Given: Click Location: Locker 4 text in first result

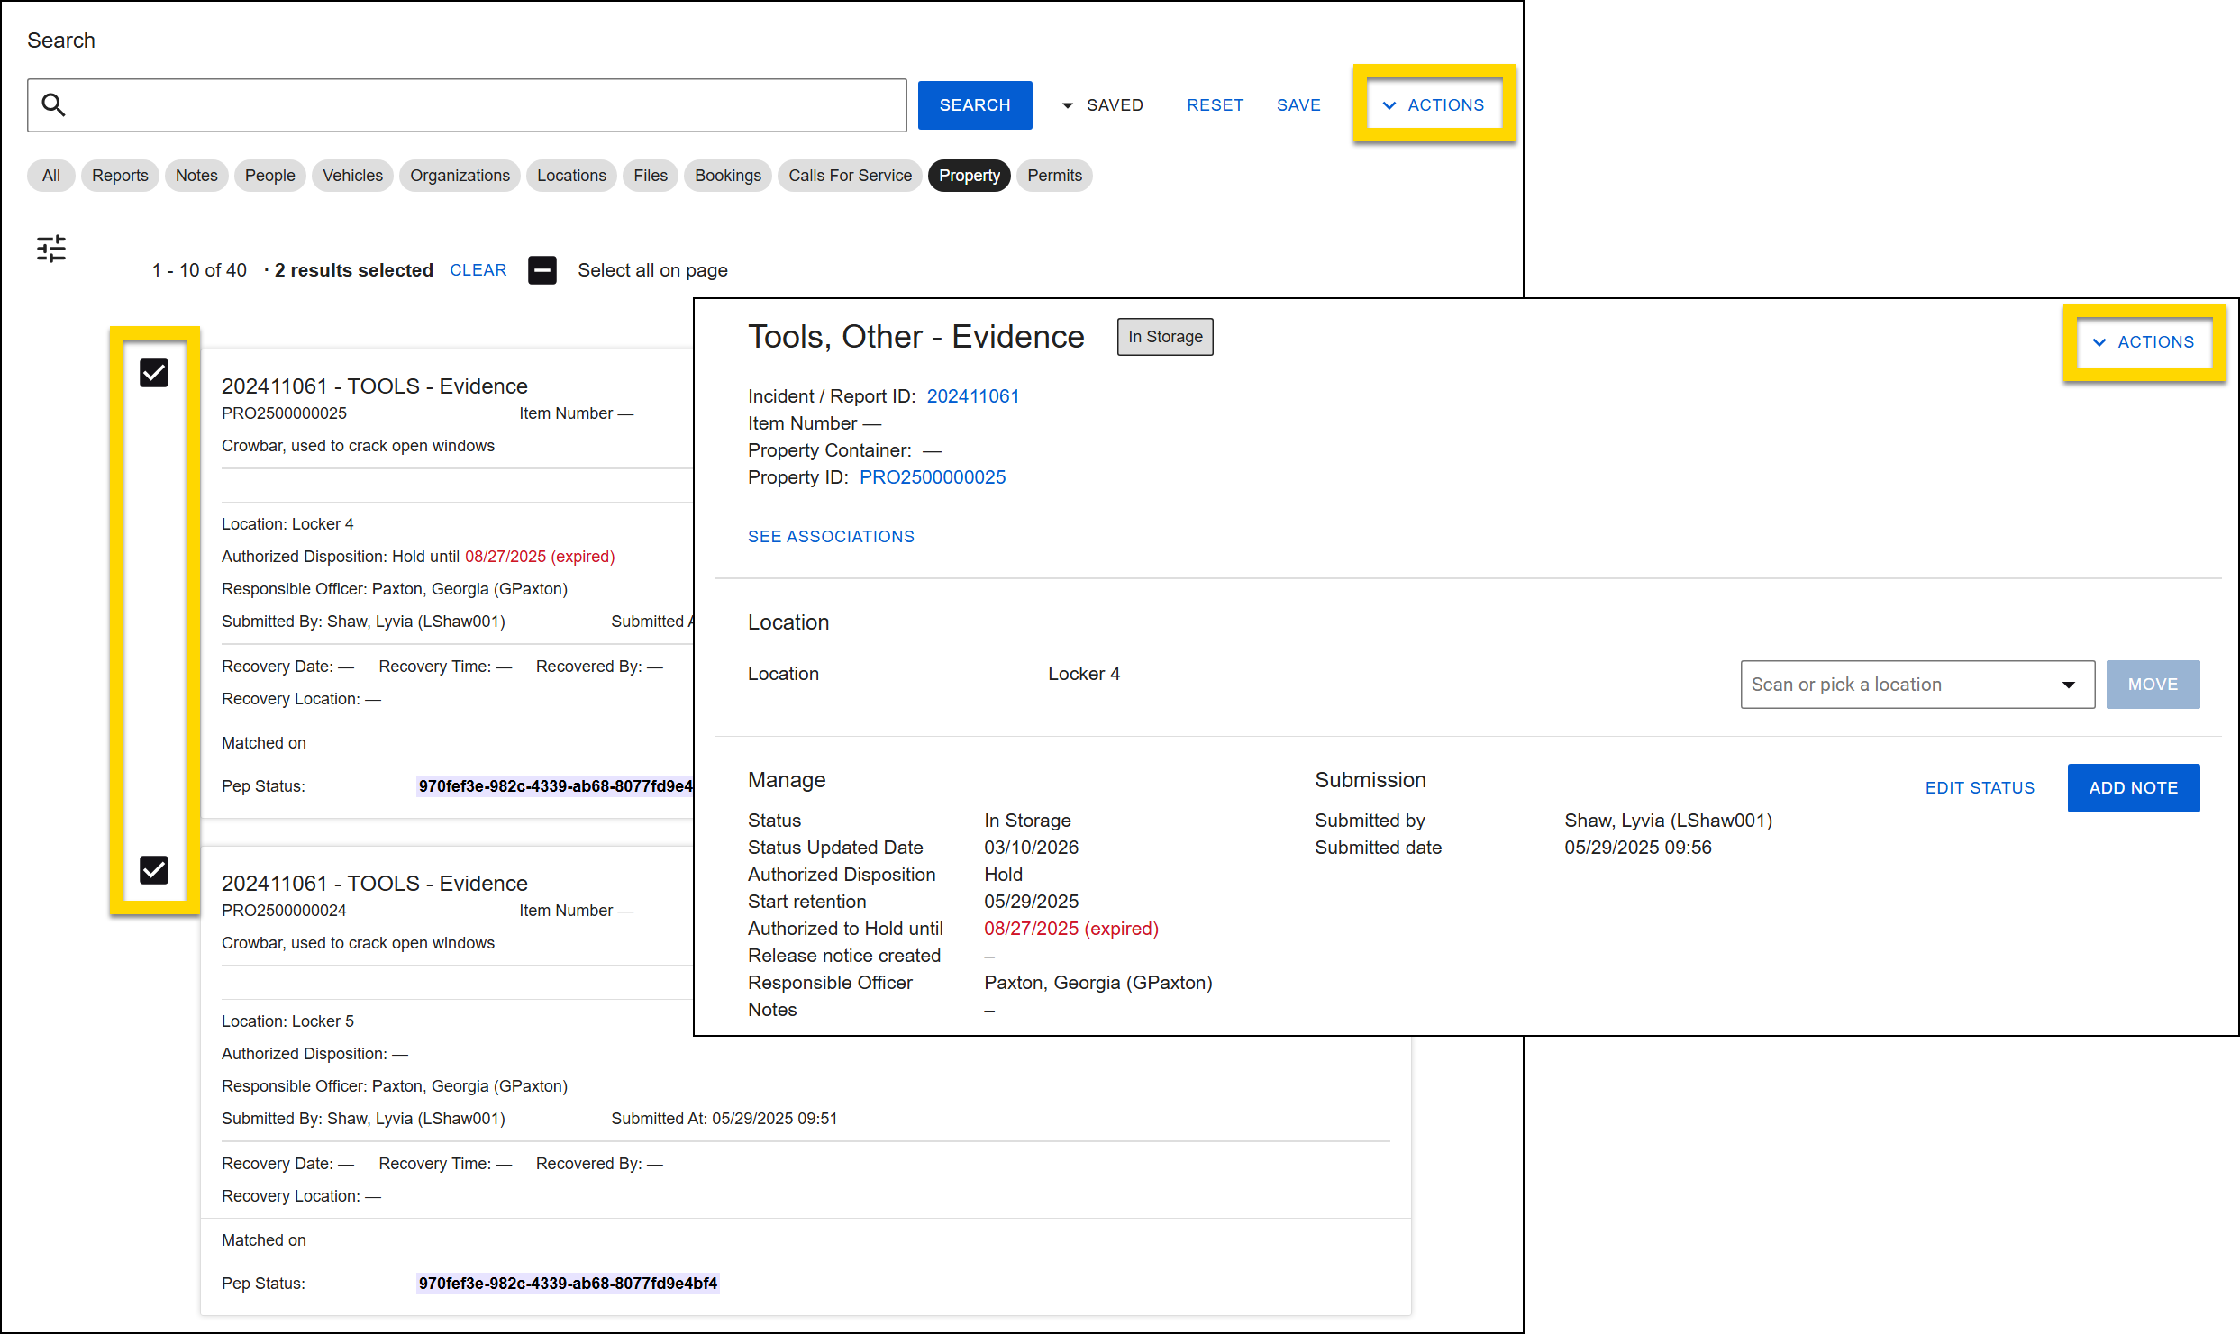Looking at the screenshot, I should pyautogui.click(x=287, y=524).
